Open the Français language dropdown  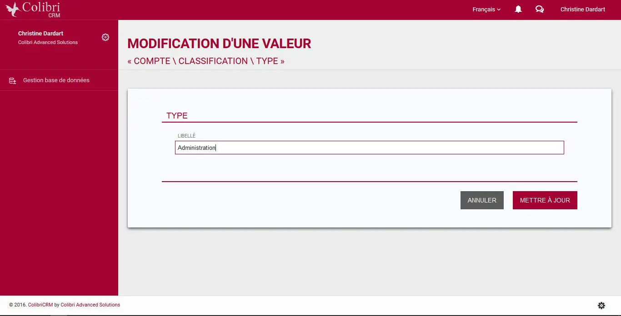click(486, 10)
